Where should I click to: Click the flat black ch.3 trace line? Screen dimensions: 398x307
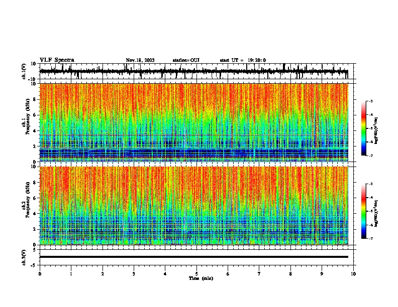click(x=194, y=257)
